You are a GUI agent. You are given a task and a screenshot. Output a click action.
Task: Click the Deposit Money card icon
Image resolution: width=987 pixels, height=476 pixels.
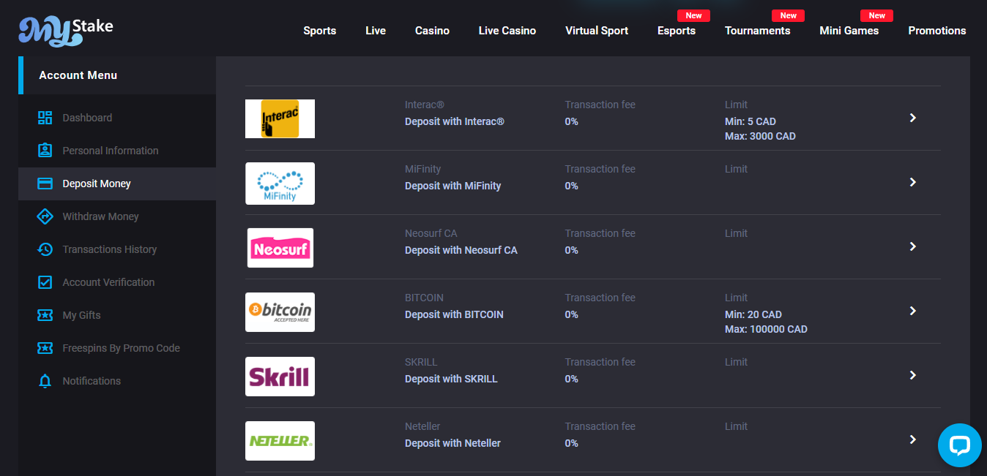tap(45, 184)
